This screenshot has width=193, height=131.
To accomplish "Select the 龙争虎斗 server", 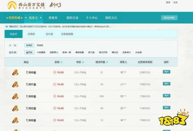I will tap(126, 52).
